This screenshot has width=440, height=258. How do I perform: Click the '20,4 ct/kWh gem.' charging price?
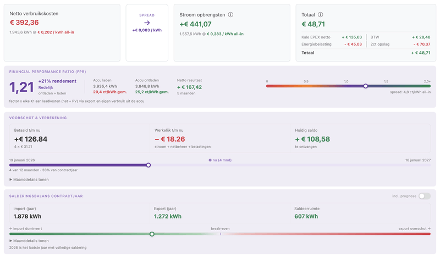tap(110, 92)
